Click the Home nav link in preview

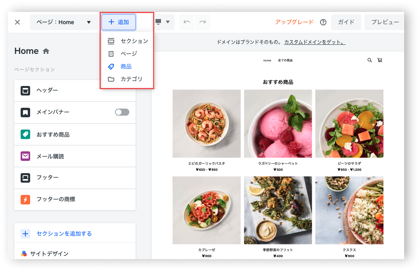click(267, 61)
